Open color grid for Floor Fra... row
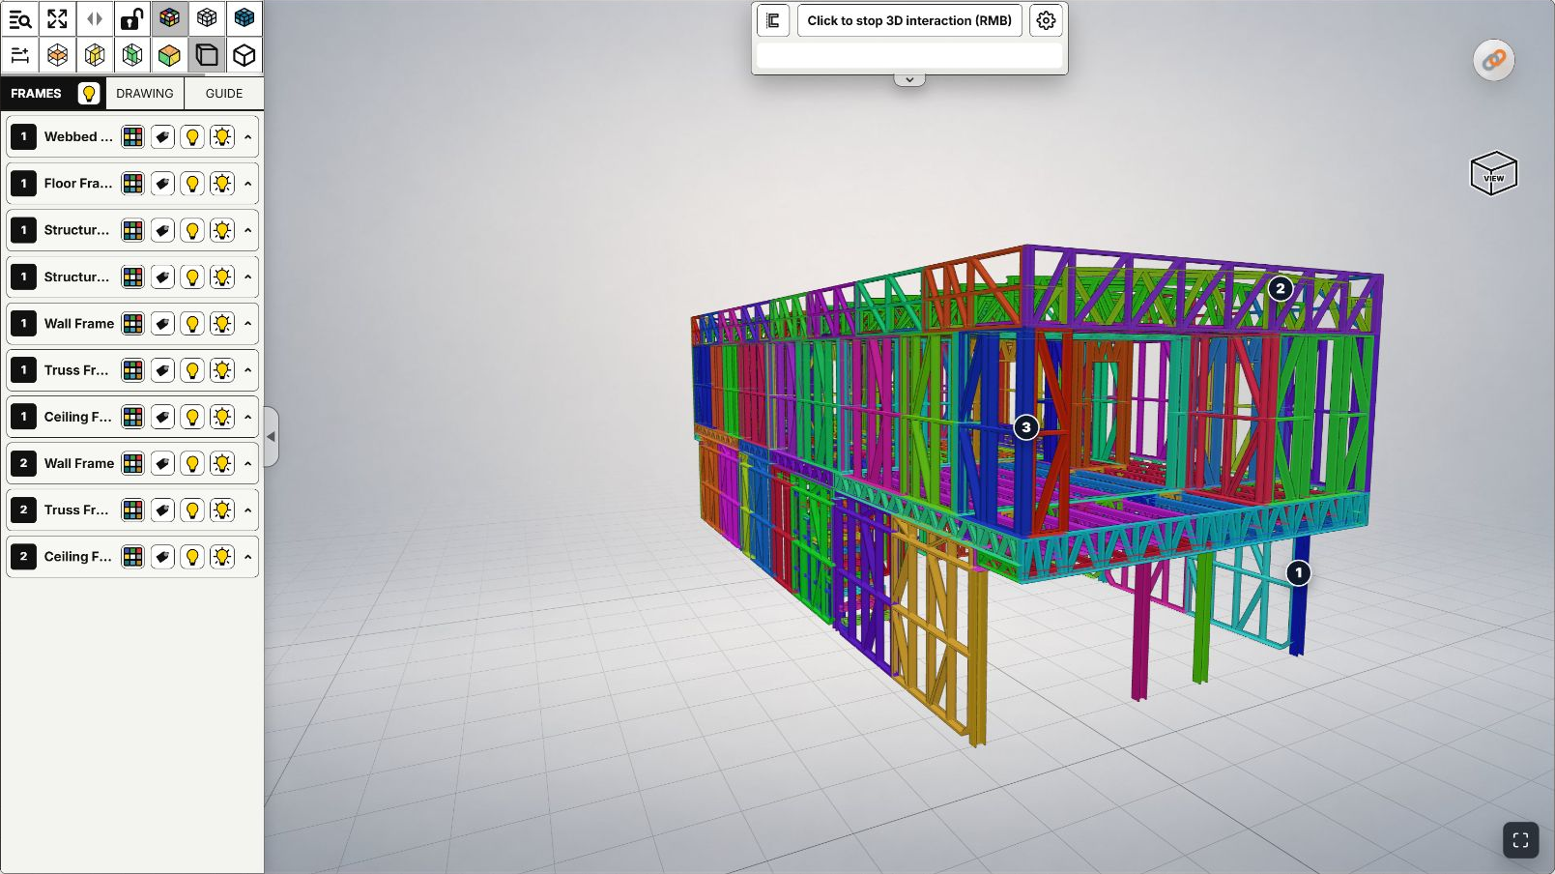The image size is (1555, 874). (x=133, y=184)
